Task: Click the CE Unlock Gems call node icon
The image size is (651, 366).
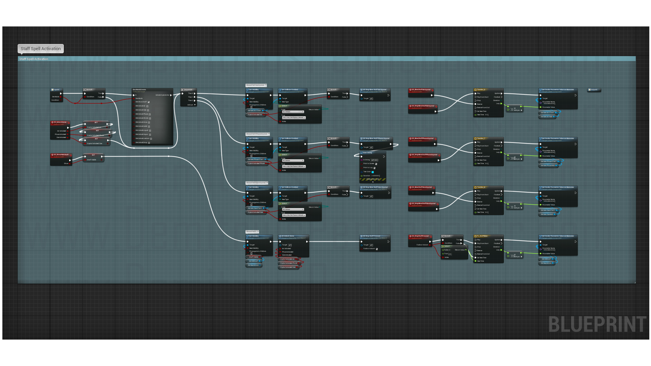Action: pos(280,236)
